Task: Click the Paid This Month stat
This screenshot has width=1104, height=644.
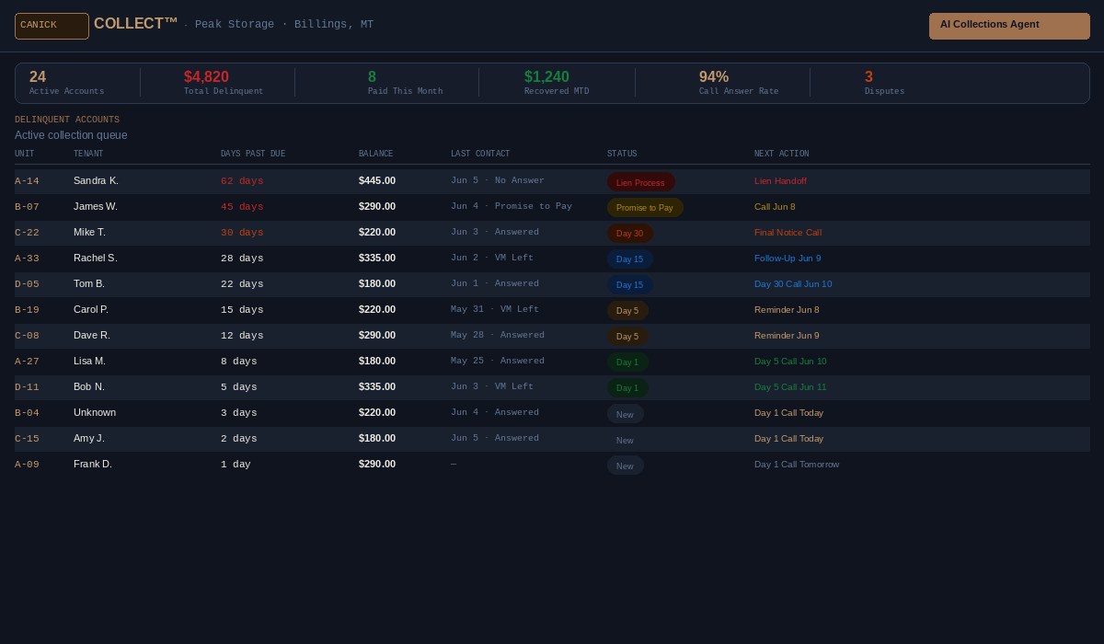Action: click(x=405, y=83)
